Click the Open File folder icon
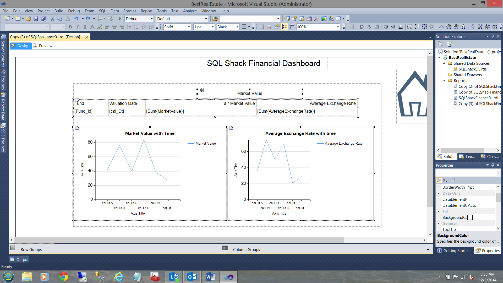Image resolution: width=503 pixels, height=283 pixels. pyautogui.click(x=29, y=19)
